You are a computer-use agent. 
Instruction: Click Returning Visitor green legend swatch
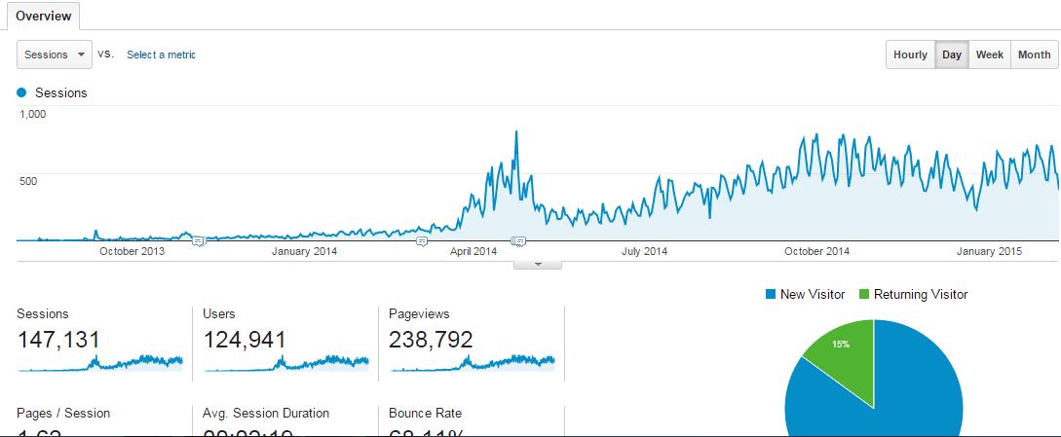coord(865,294)
